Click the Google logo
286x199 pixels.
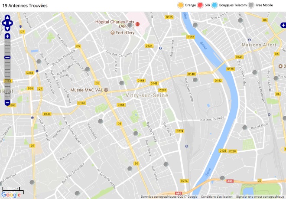pos(11,195)
